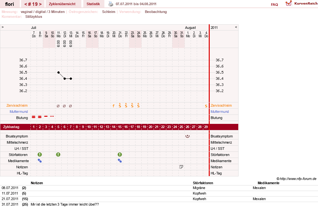Click the Störfaktoren exclamation icon on cycle day 2
The height and width of the screenshot is (215, 318).
click(40, 155)
